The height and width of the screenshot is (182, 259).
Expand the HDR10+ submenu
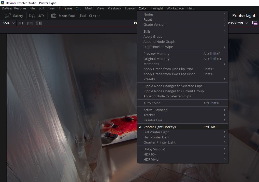click(182, 154)
